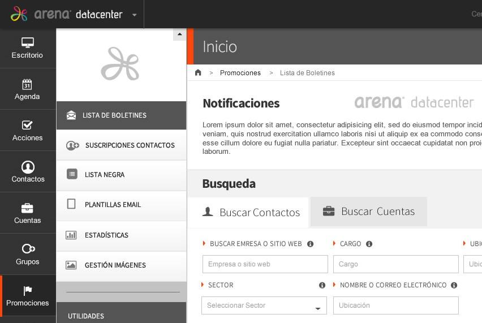Image resolution: width=482 pixels, height=323 pixels.
Task: Expand the Arena datacenter dropdown arrow
Action: click(x=134, y=15)
